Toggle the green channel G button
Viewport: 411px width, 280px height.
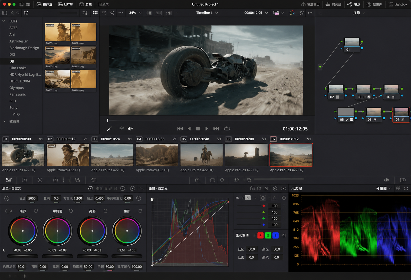[x=268, y=235]
